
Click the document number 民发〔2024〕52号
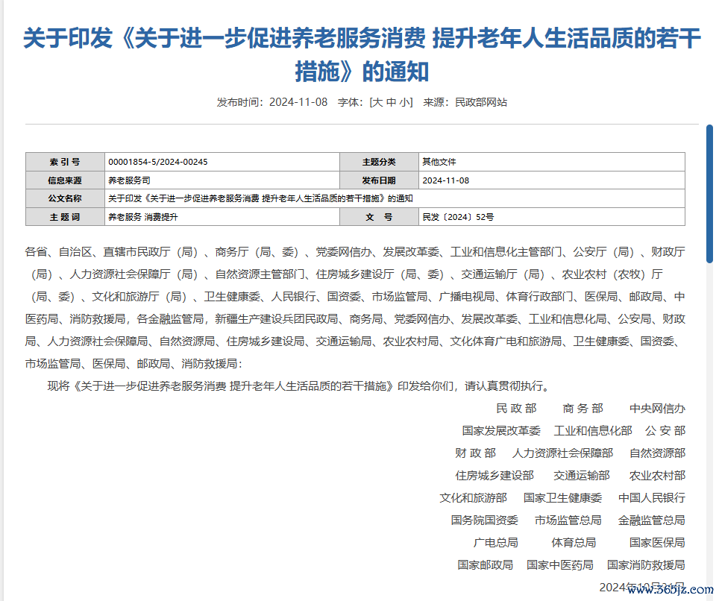pos(458,216)
